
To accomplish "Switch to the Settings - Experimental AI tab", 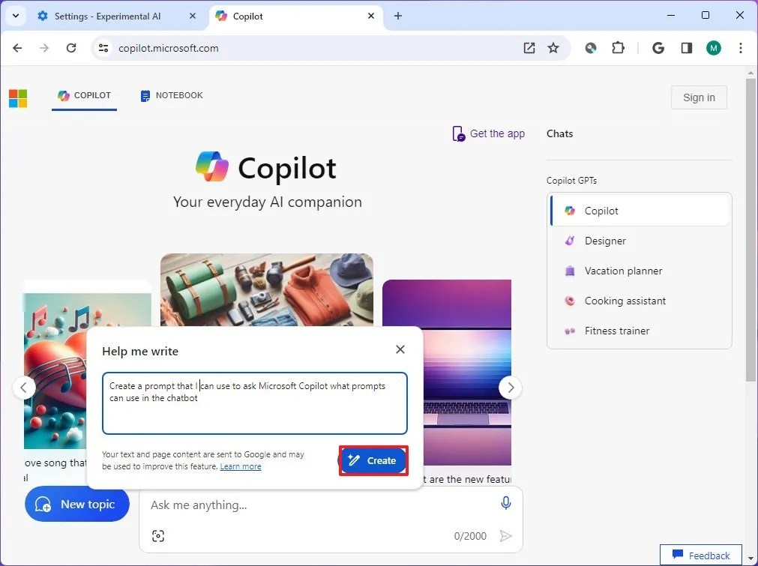I will coord(109,15).
